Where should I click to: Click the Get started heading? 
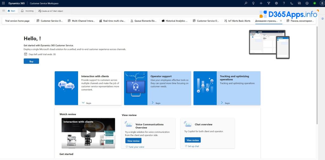[x=66, y=154]
